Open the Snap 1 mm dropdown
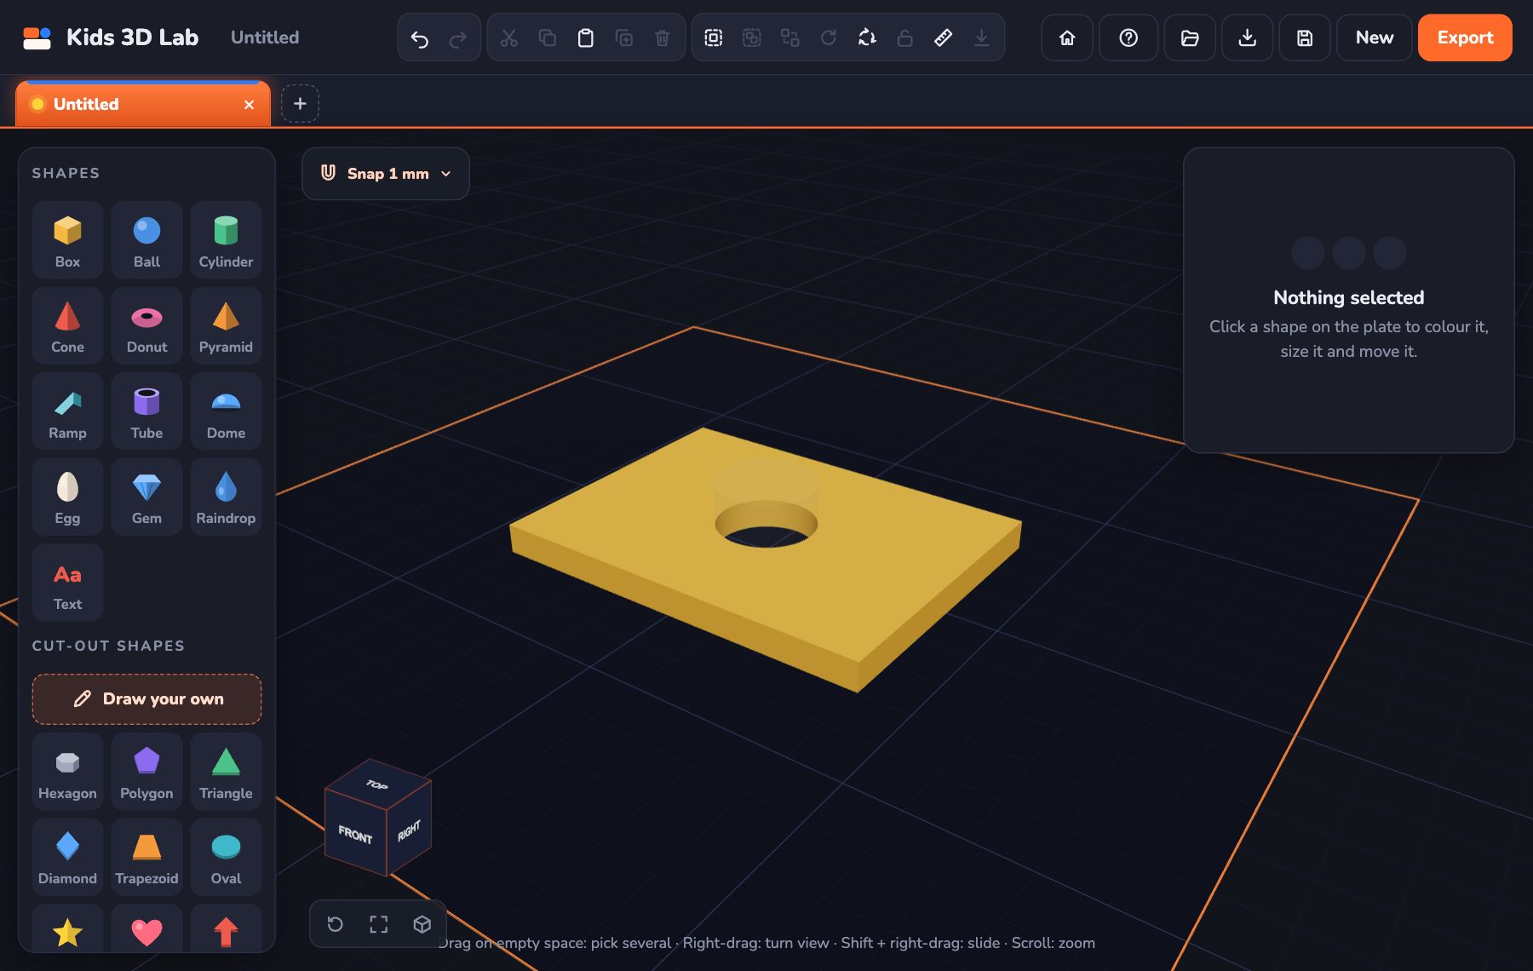The height and width of the screenshot is (971, 1533). (x=386, y=174)
